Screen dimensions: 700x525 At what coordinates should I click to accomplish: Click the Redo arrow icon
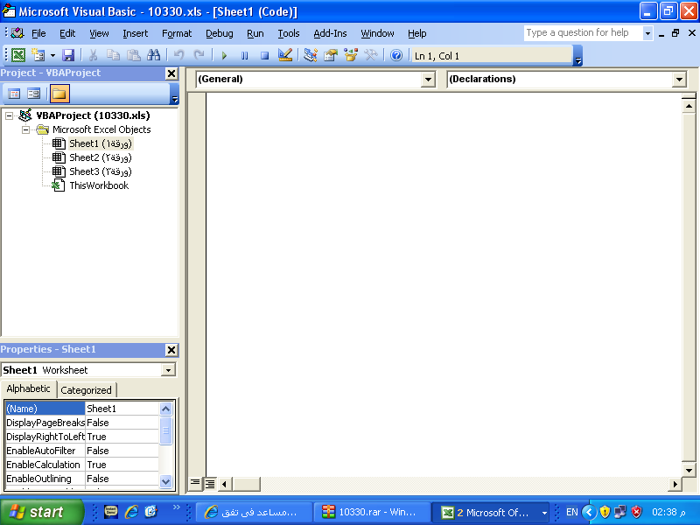(x=199, y=55)
